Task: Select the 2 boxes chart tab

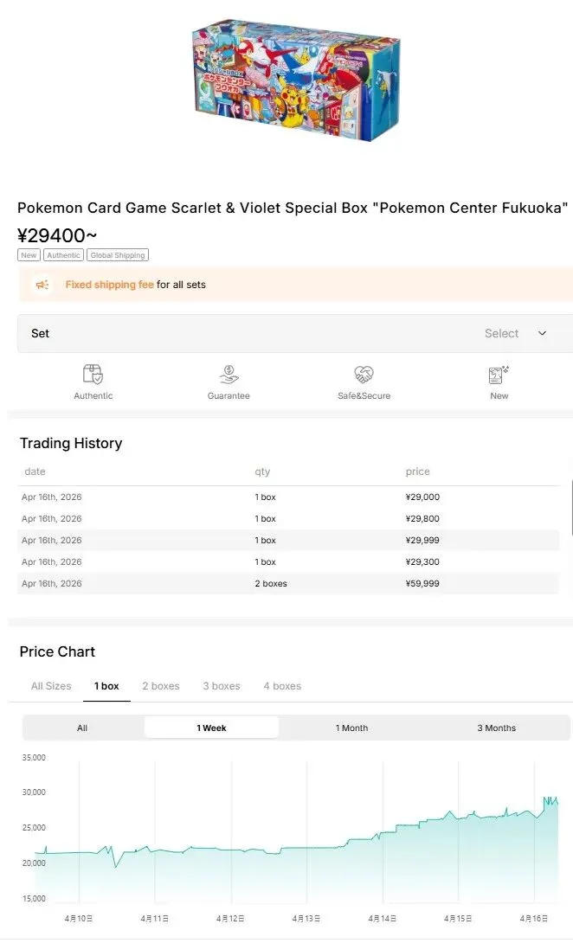Action: point(161,686)
